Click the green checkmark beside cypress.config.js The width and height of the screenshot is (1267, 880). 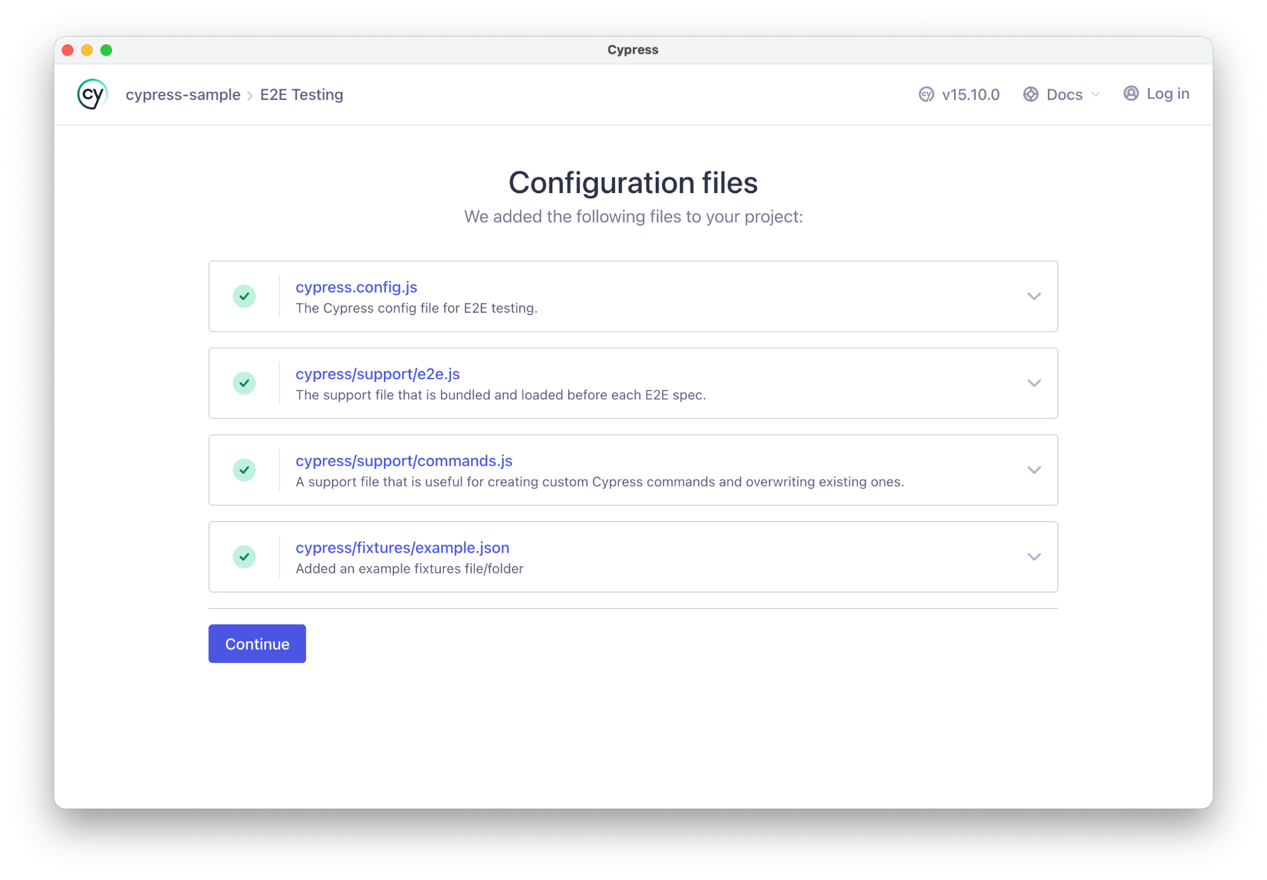[244, 296]
